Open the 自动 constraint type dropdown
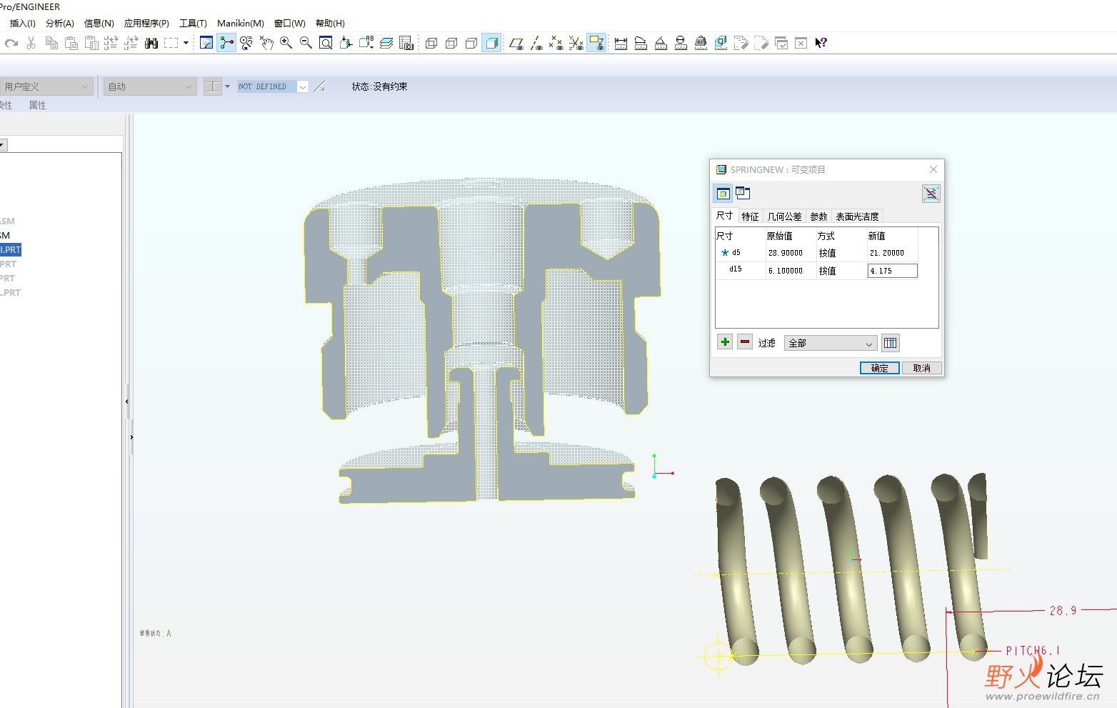Viewport: 1117px width, 708px height. pyautogui.click(x=149, y=87)
